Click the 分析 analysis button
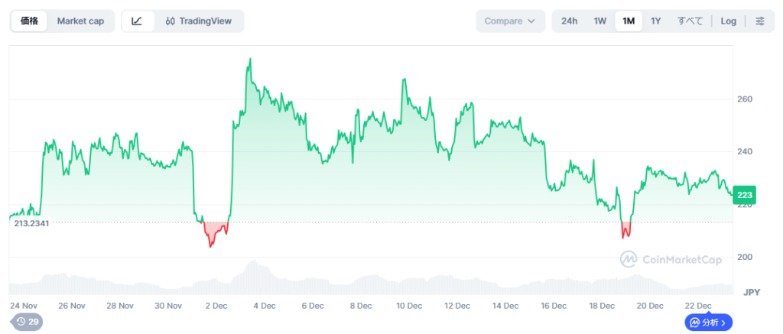This screenshot has height=334, width=783. click(x=709, y=323)
